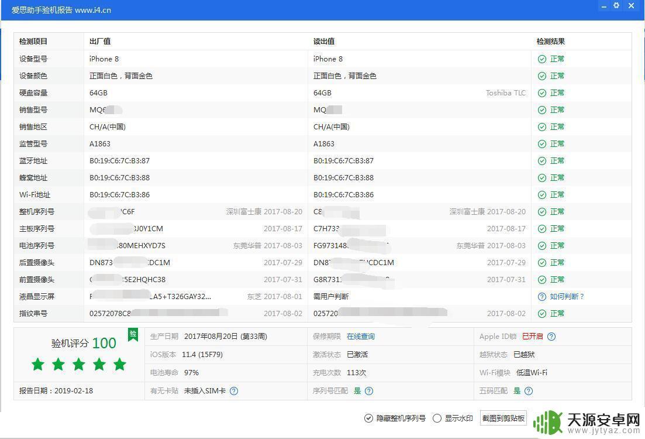645x439 pixels.
Task: Click the 截图到剪贴板 button
Action: click(503, 419)
